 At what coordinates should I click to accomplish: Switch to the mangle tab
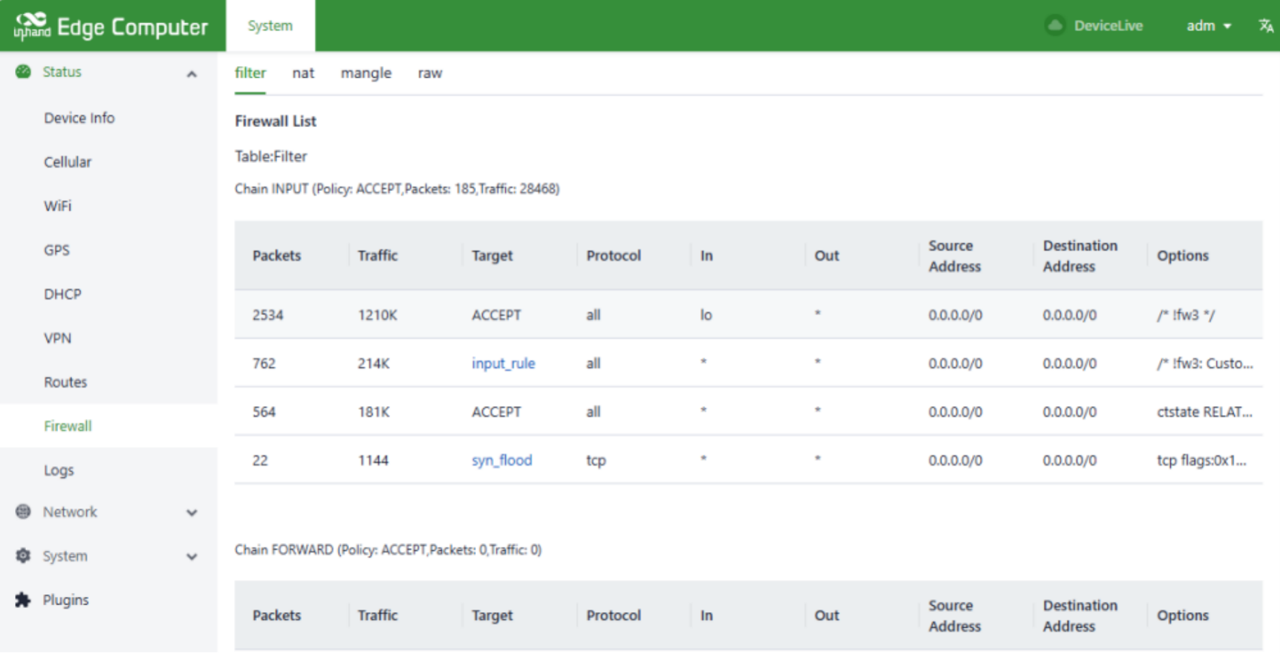(366, 73)
